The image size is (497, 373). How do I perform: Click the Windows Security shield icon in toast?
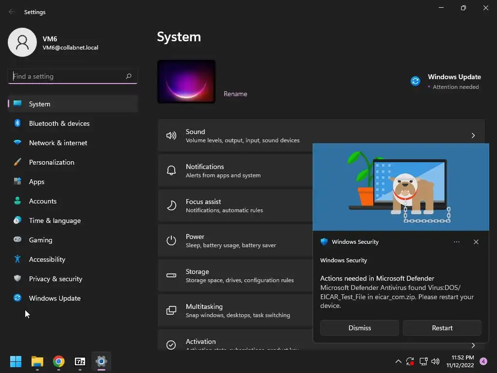[324, 242]
